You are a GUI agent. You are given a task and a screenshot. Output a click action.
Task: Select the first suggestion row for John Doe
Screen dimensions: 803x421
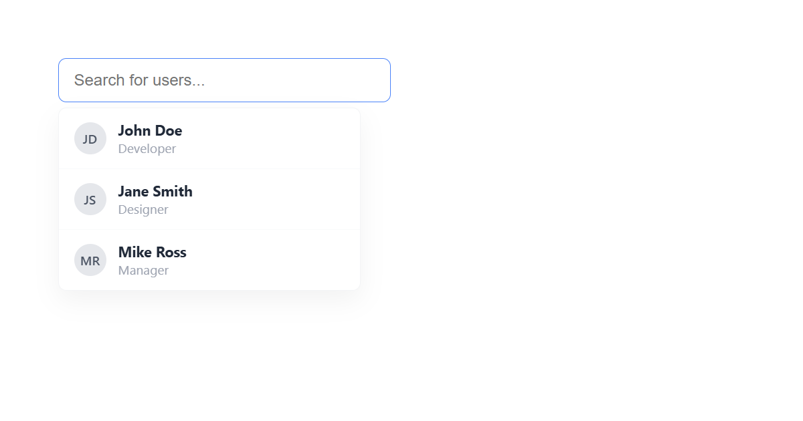click(209, 138)
